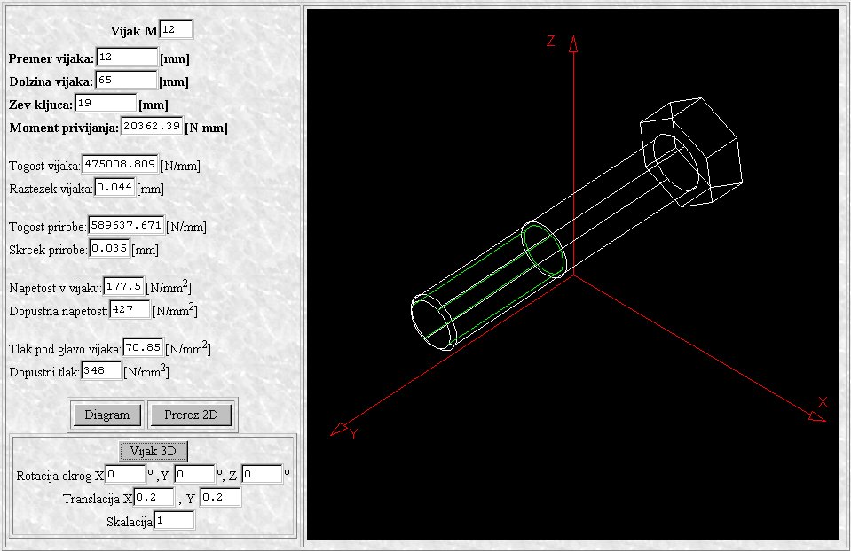Click the 'Premer vijaka:' label
The height and width of the screenshot is (551, 851).
[x=51, y=58]
